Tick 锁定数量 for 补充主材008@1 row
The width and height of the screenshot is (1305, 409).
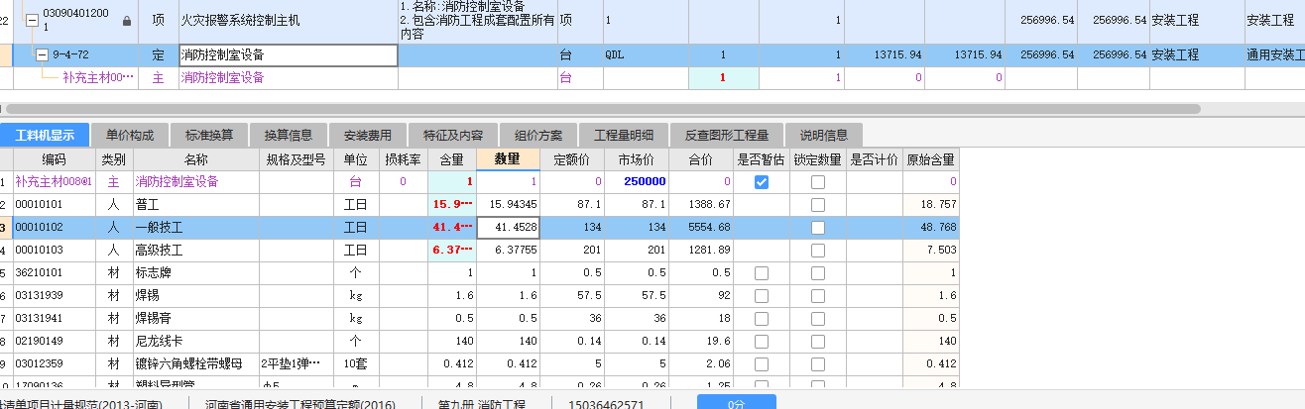[818, 182]
